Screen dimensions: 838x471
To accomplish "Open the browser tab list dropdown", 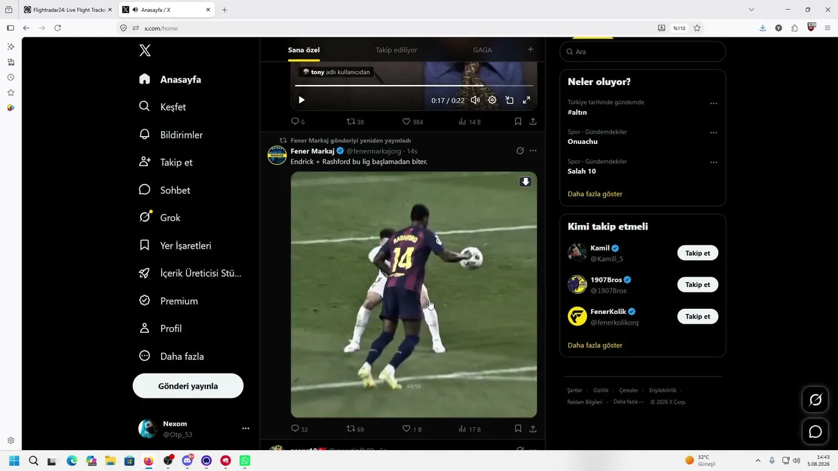I will pyautogui.click(x=752, y=10).
